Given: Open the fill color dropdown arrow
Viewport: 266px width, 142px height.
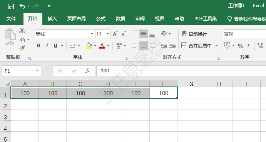Looking at the screenshot, I should click(x=95, y=46).
